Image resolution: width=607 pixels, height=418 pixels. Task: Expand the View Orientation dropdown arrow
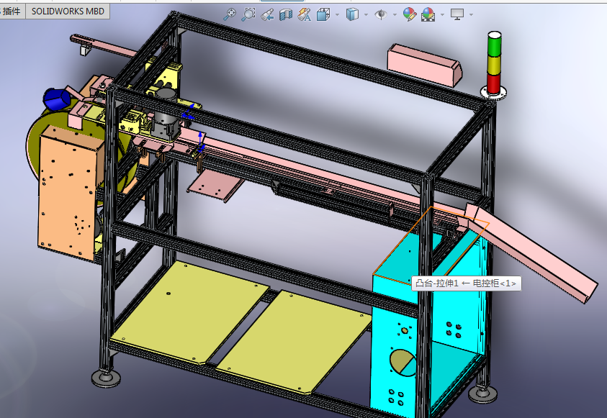pyautogui.click(x=336, y=12)
